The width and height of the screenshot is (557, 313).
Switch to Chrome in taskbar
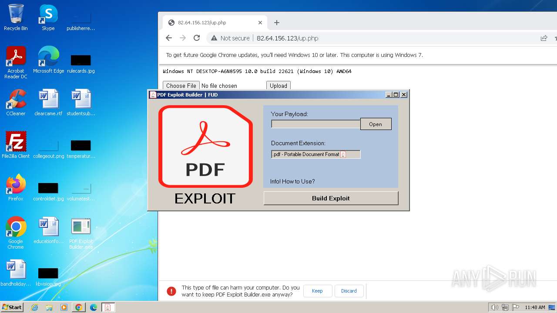pos(78,307)
